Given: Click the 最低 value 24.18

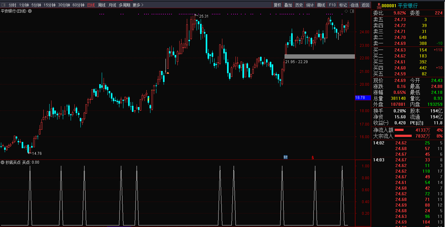Looking at the screenshot, I should pyautogui.click(x=437, y=92).
